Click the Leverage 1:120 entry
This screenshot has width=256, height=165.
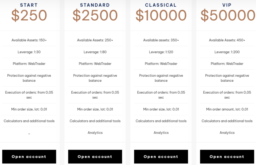[x=161, y=52]
